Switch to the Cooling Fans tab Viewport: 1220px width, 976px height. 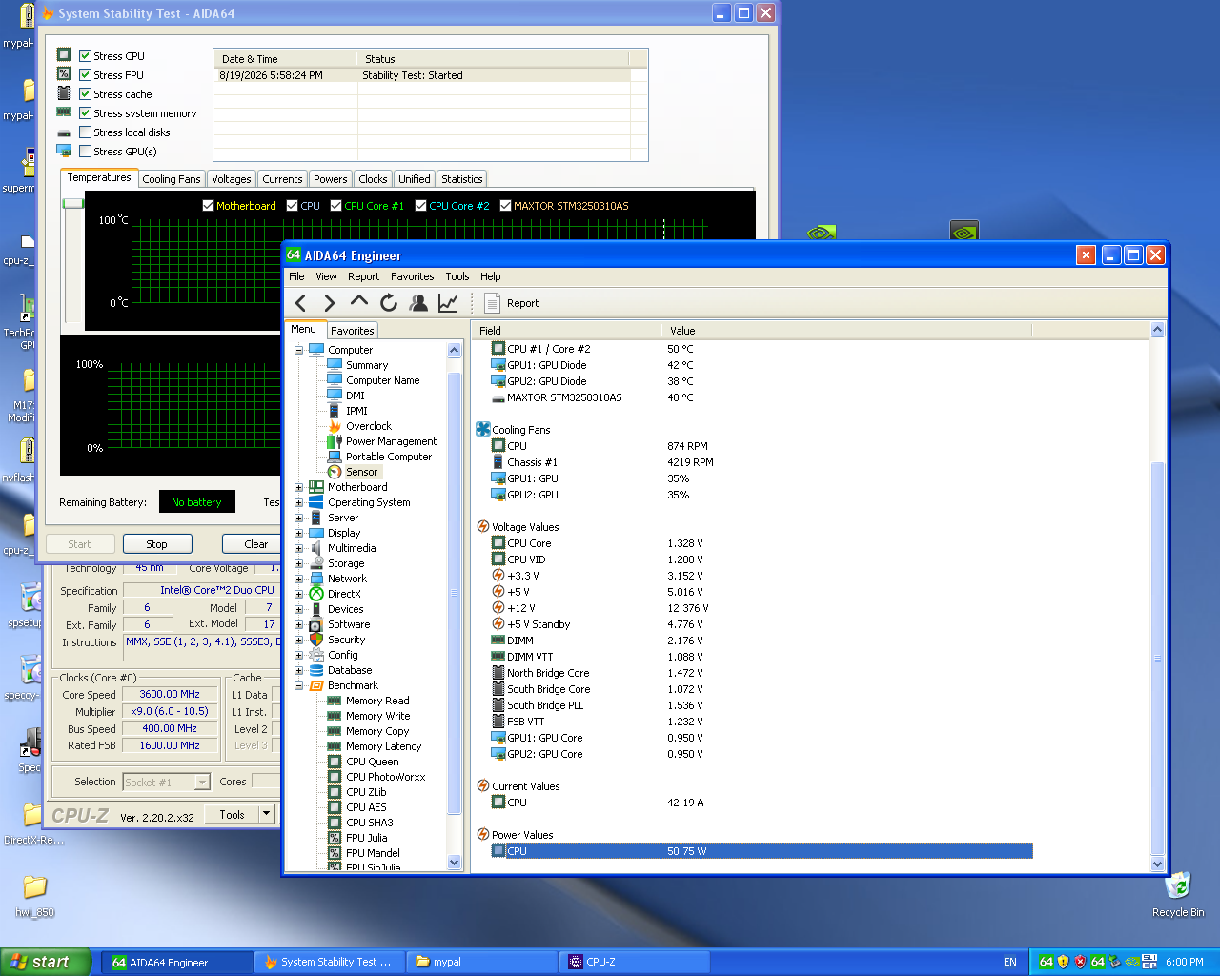pos(172,179)
